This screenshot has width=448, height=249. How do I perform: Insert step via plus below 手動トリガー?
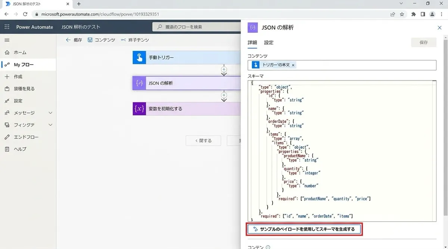point(224,69)
